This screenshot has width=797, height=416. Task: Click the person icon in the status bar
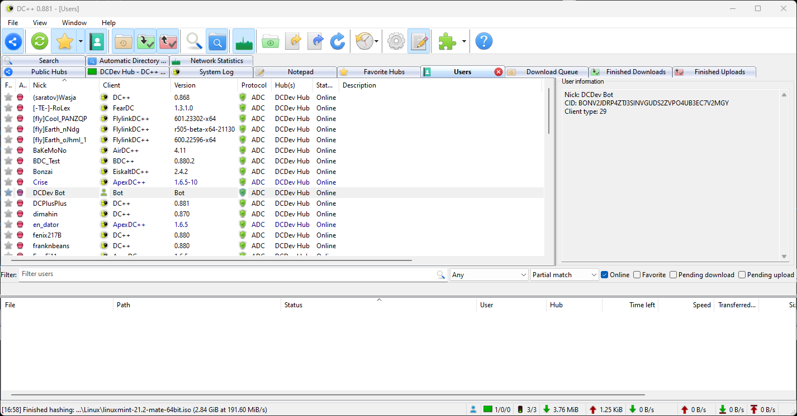tap(473, 410)
